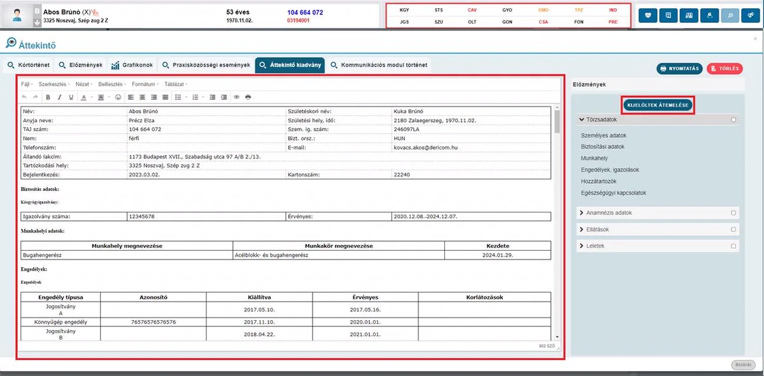
Task: Click the booklet button in header
Action: pyautogui.click(x=689, y=15)
